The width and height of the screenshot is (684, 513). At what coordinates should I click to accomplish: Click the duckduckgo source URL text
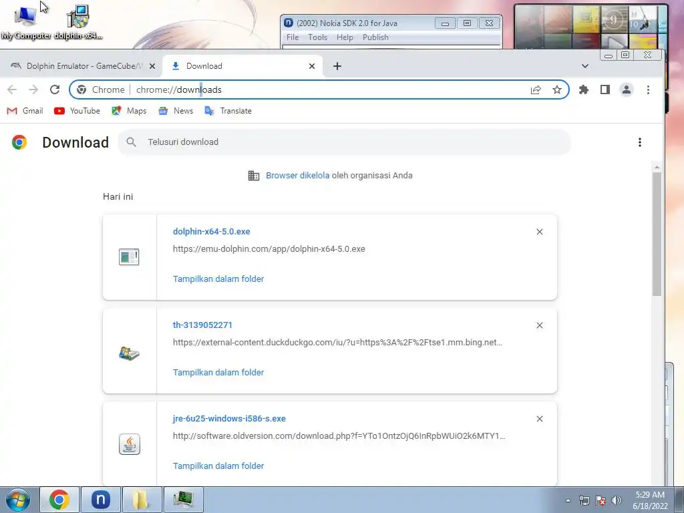[x=337, y=343]
